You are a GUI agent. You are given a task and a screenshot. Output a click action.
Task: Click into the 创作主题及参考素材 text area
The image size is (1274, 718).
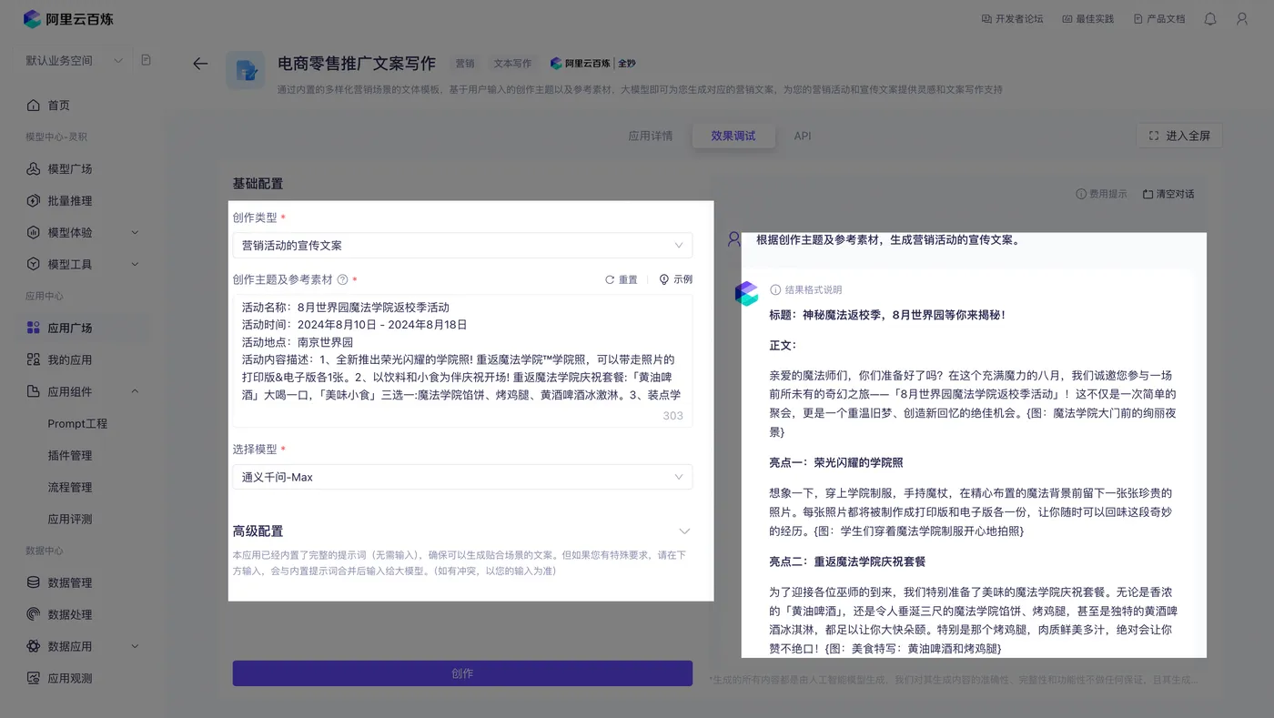tap(462, 360)
